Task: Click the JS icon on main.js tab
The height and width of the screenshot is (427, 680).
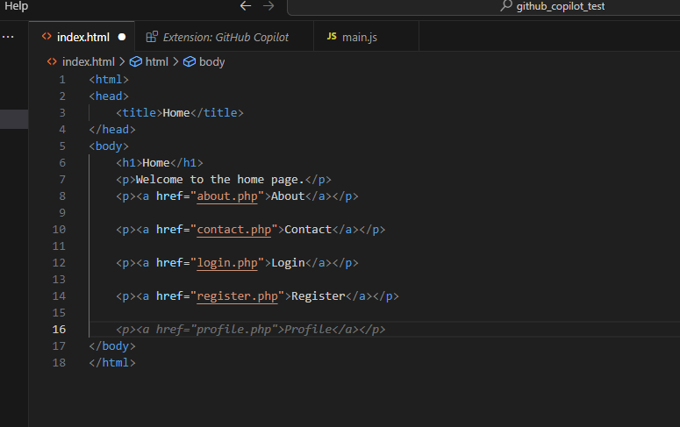Action: click(332, 37)
